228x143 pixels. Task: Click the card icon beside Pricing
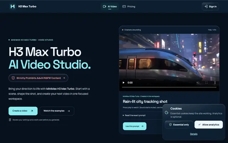pyautogui.click(x=124, y=6)
